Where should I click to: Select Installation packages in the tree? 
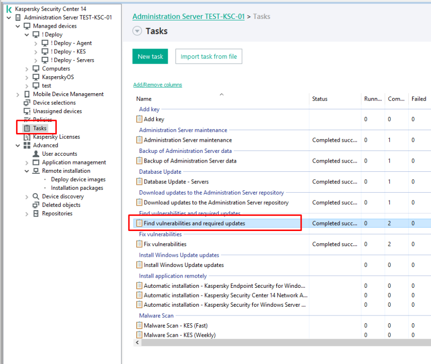coord(77,188)
